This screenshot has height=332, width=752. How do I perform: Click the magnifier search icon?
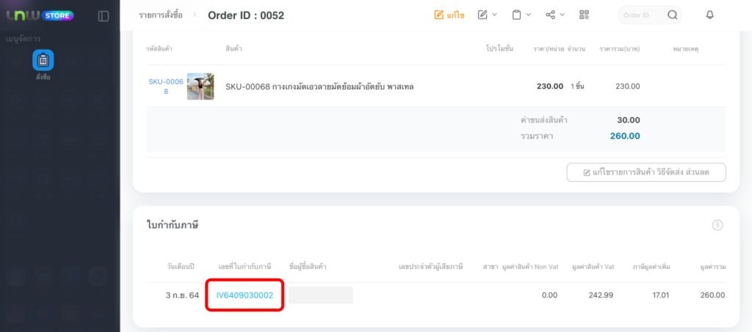click(x=673, y=15)
